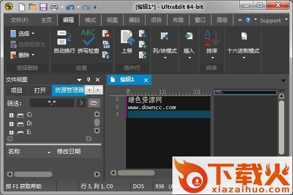Click the document map thumbnail

pos(246,92)
